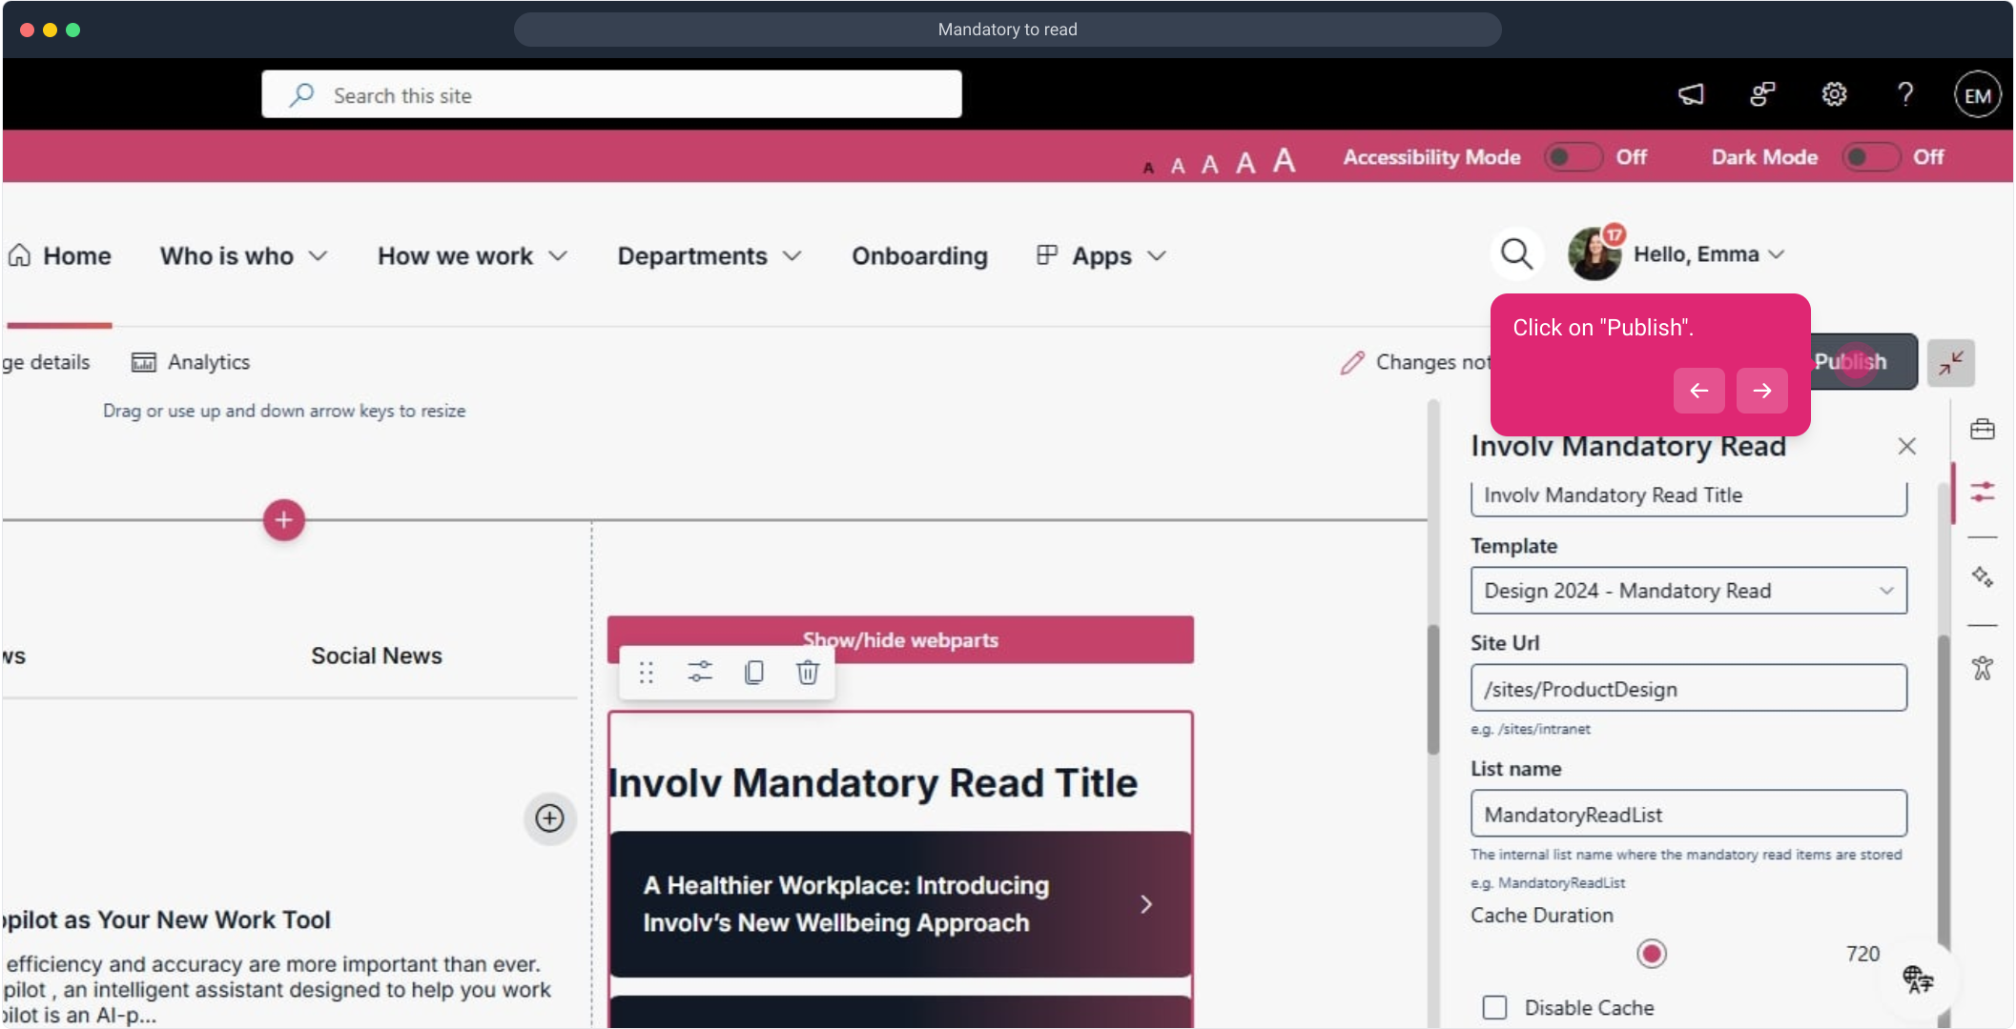This screenshot has width=2016, height=1029.
Task: Click the translate language icon
Action: pyautogui.click(x=1918, y=979)
